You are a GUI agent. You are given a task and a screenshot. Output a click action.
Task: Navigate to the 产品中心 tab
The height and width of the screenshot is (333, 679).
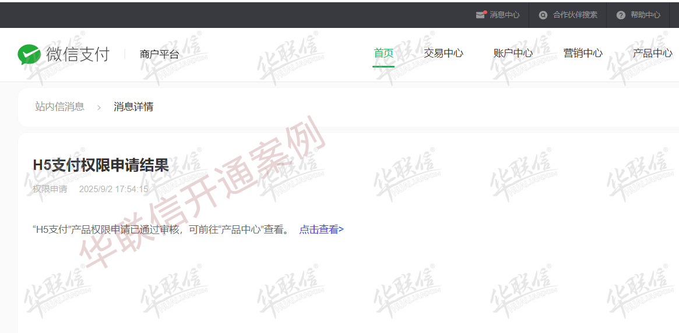[652, 53]
